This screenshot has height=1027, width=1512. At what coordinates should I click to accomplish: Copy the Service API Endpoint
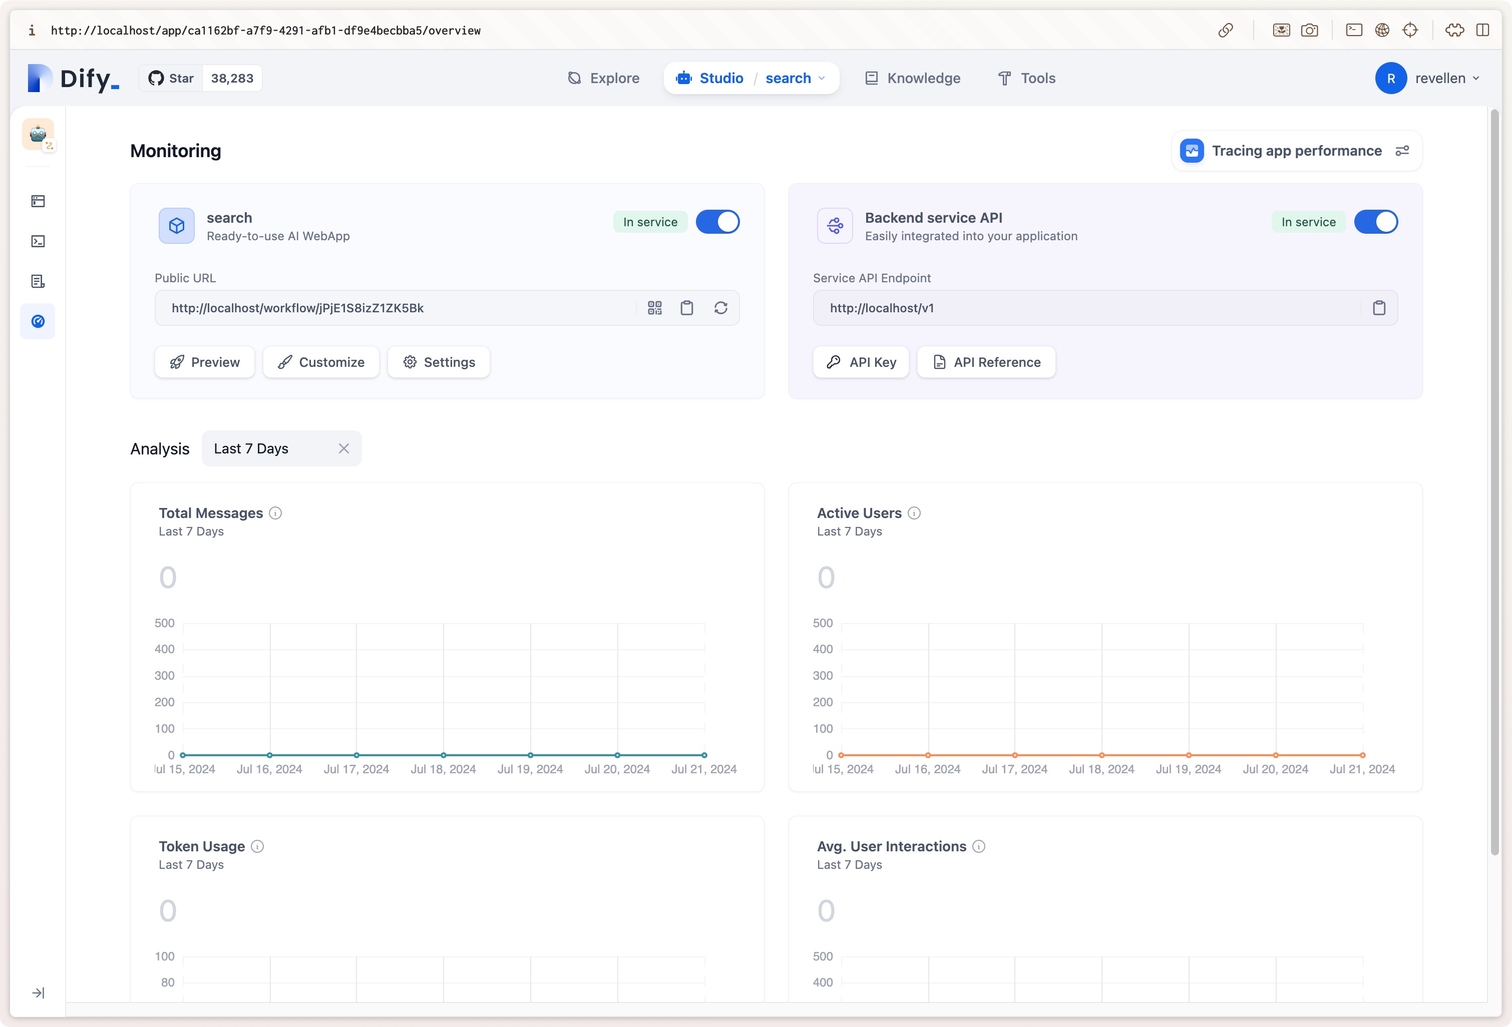pos(1379,308)
